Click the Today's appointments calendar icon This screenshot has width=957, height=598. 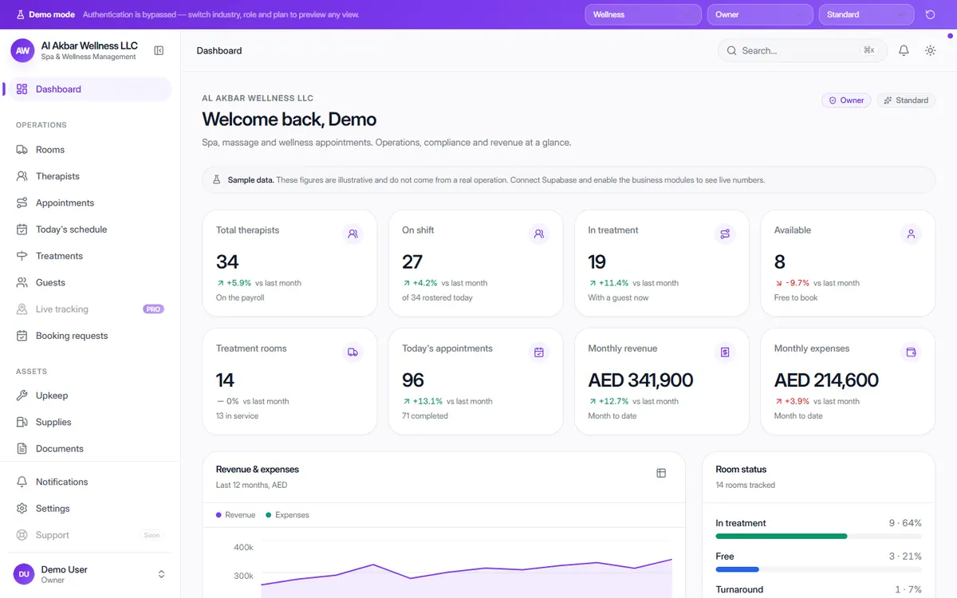point(538,352)
